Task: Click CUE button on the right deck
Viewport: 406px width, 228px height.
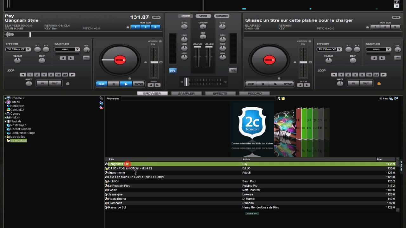Action: [x=251, y=84]
